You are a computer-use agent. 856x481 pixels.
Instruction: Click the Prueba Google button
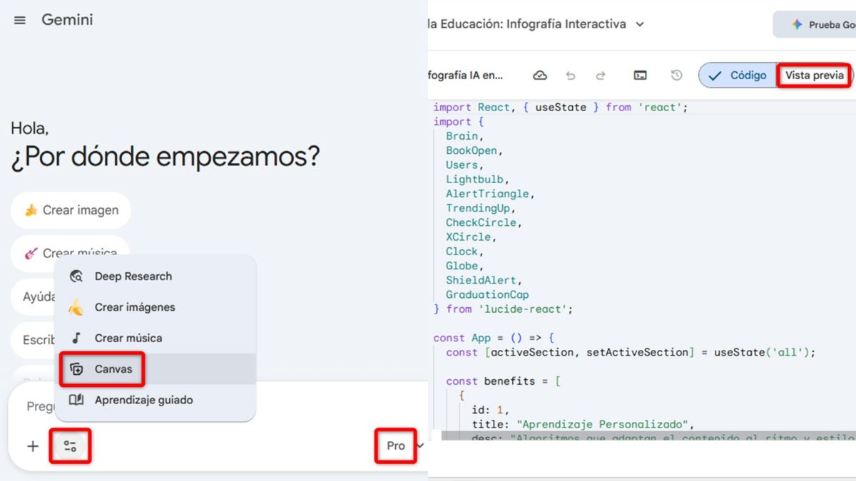[815, 24]
